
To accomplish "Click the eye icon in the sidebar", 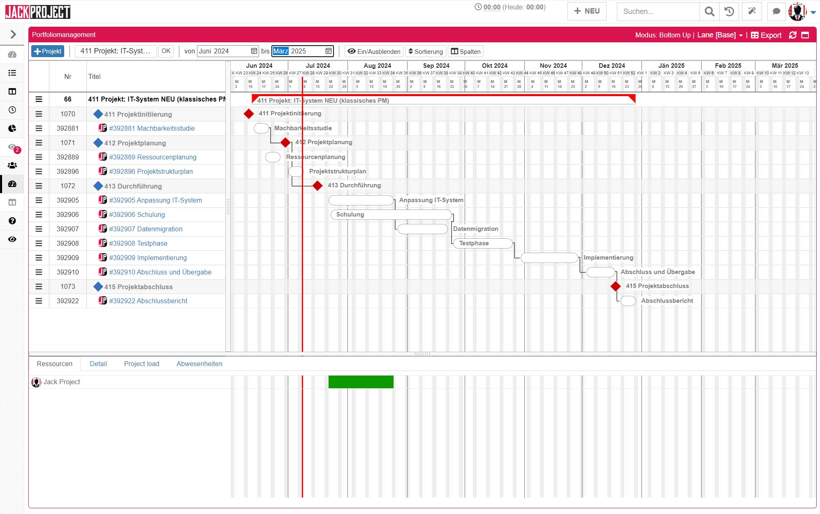I will [x=12, y=239].
